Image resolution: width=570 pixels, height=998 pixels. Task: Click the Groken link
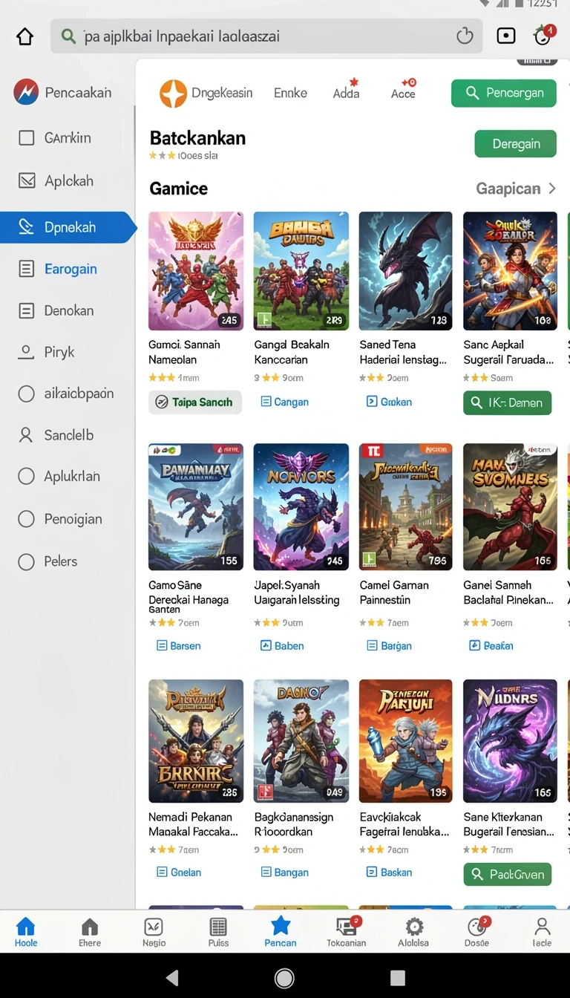(390, 402)
